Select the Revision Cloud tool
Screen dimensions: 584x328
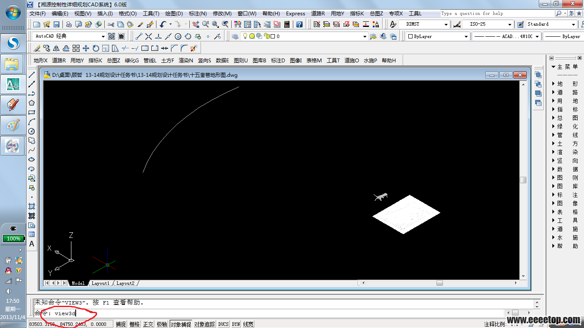coord(32,141)
